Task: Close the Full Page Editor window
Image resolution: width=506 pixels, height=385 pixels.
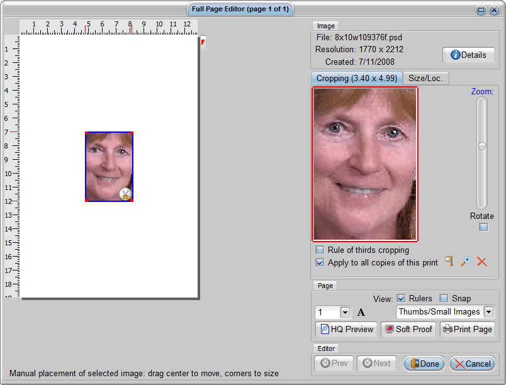Action: click(494, 9)
